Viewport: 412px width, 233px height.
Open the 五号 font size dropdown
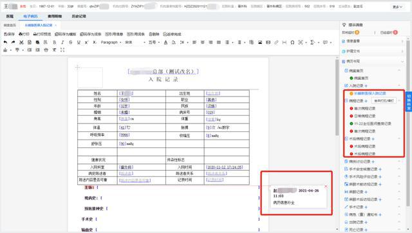point(154,42)
